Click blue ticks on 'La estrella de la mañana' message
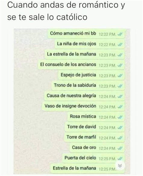The height and width of the screenshot is (176, 143). (120, 55)
